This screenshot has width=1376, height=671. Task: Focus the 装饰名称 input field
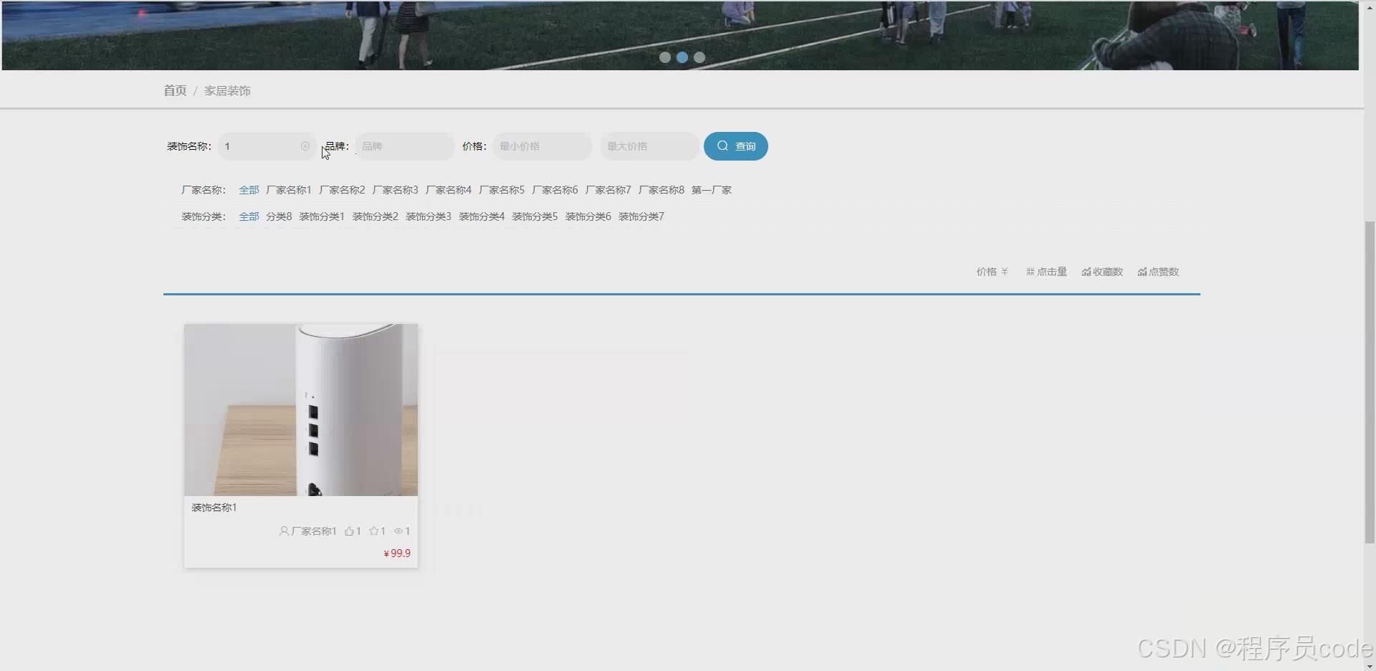(267, 146)
